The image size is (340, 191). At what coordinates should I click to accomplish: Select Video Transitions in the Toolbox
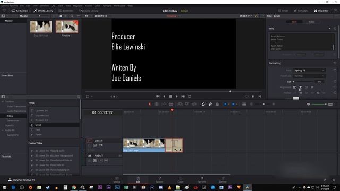(x=16, y=106)
